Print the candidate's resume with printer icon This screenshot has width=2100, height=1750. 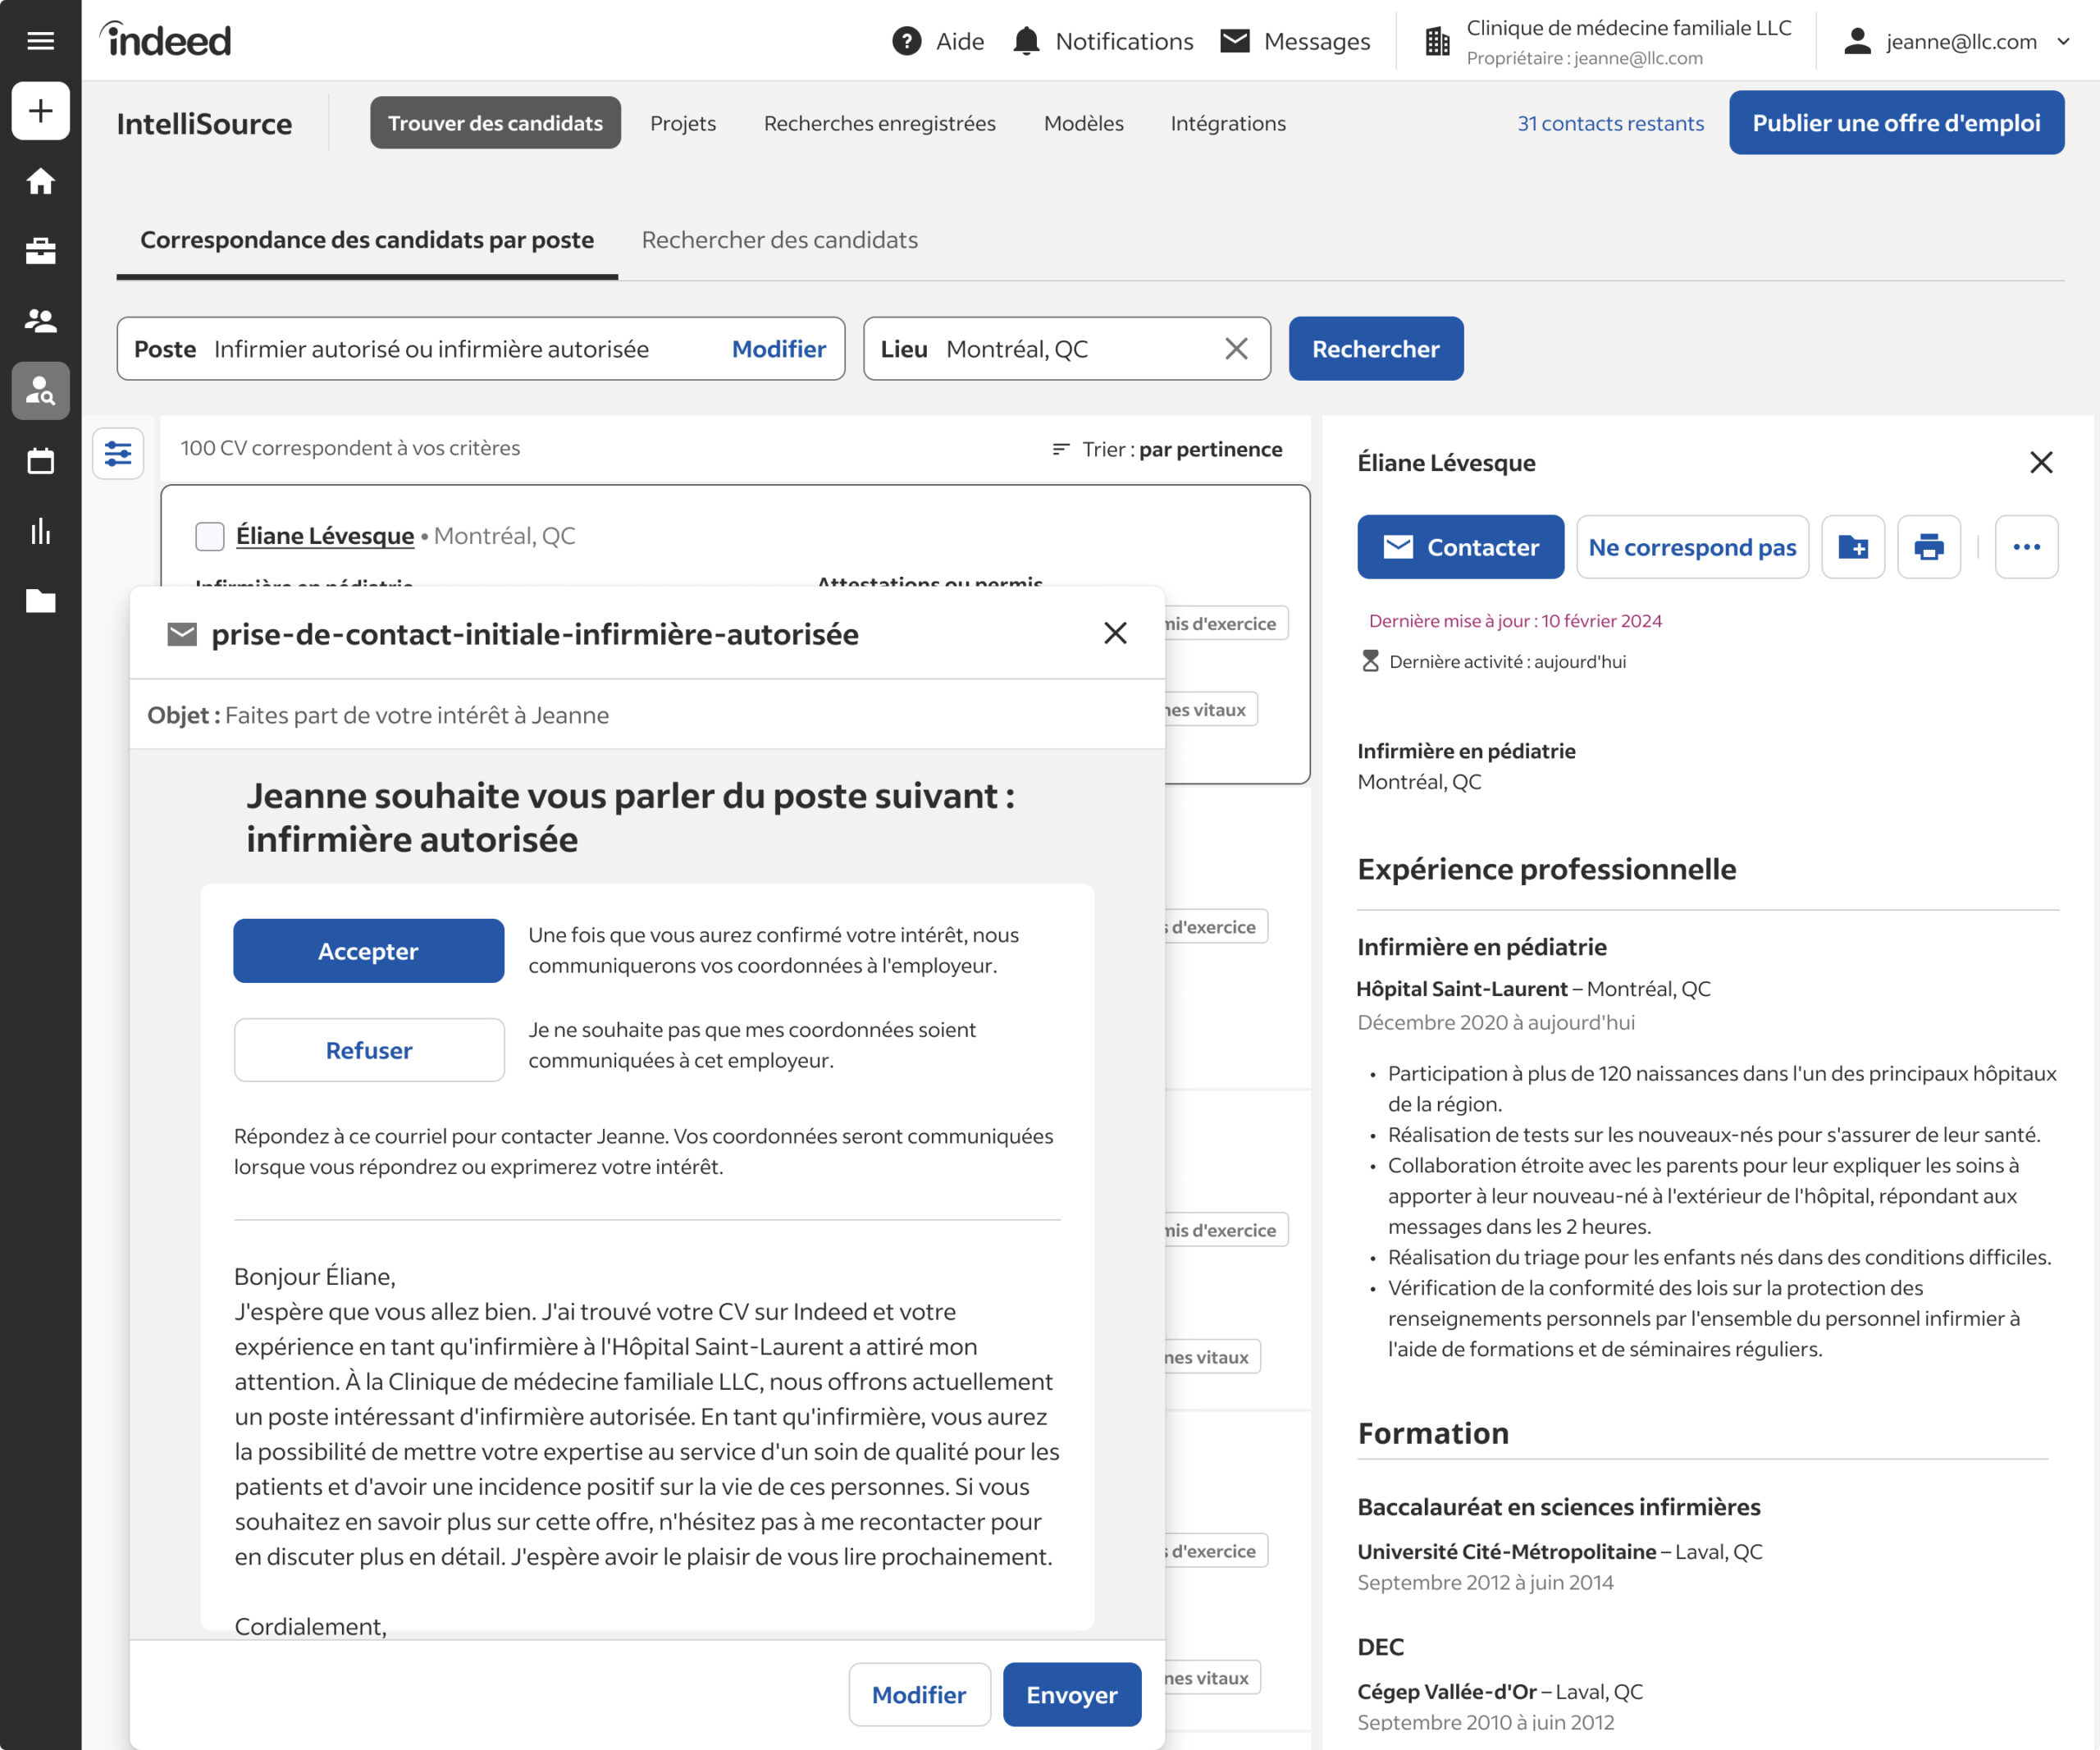click(x=1928, y=547)
